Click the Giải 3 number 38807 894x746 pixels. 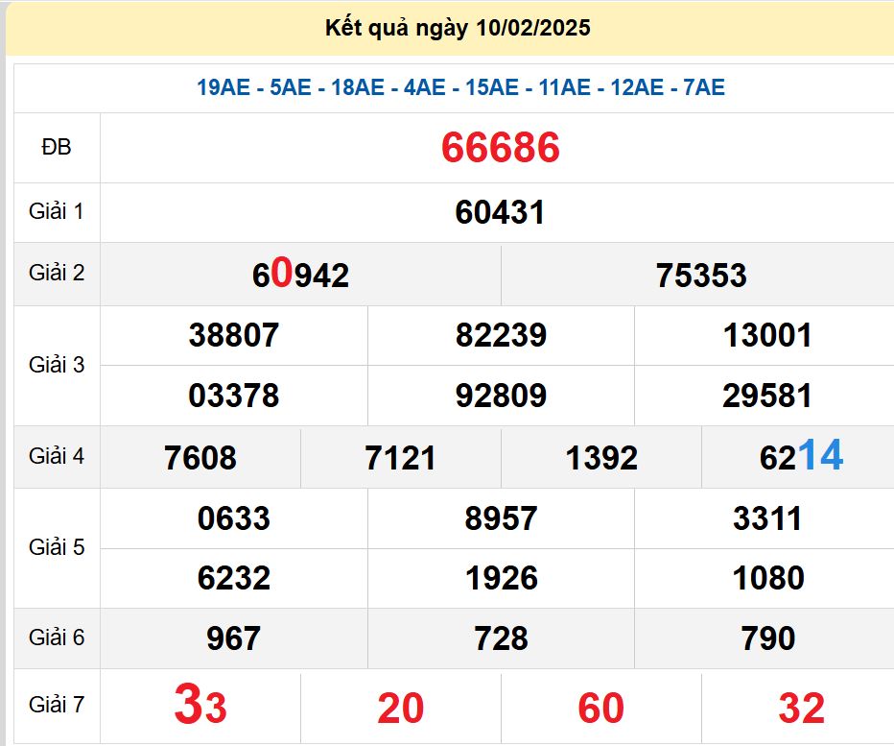234,335
